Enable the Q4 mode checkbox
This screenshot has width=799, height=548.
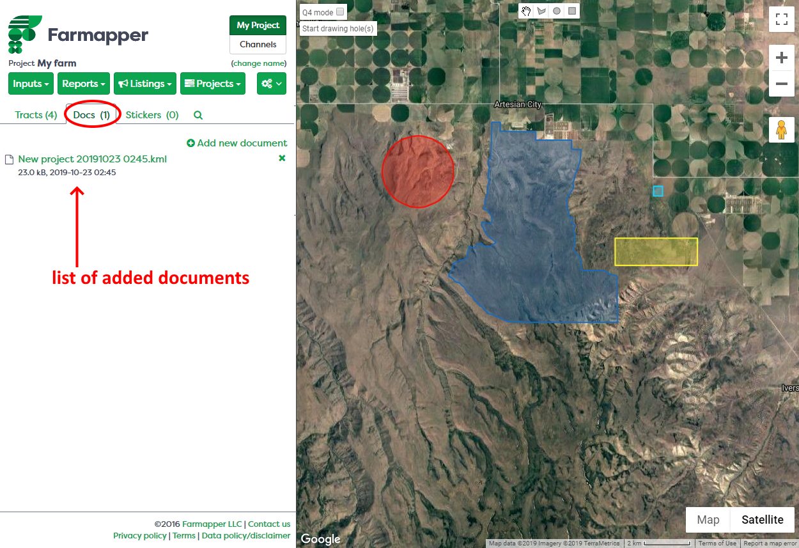tap(340, 12)
